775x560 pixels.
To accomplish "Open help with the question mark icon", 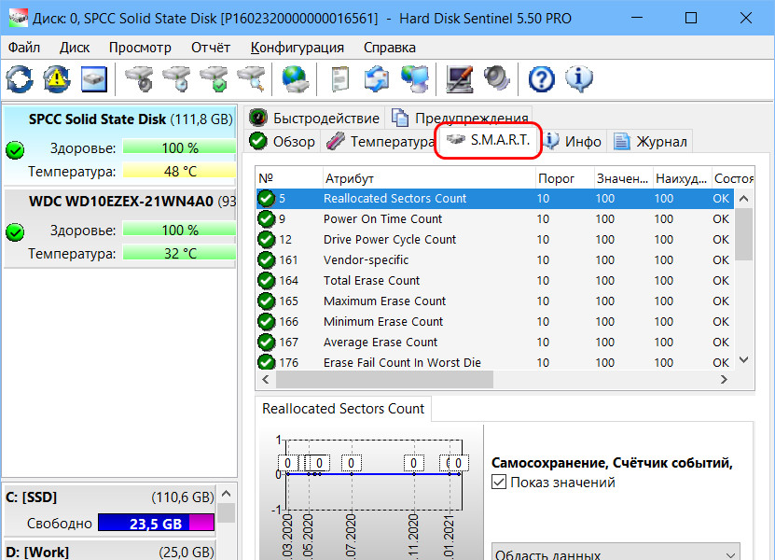I will point(541,78).
